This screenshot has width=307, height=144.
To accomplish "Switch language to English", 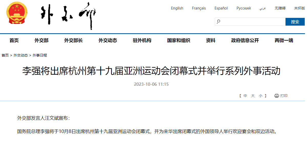I will (x=177, y=8).
